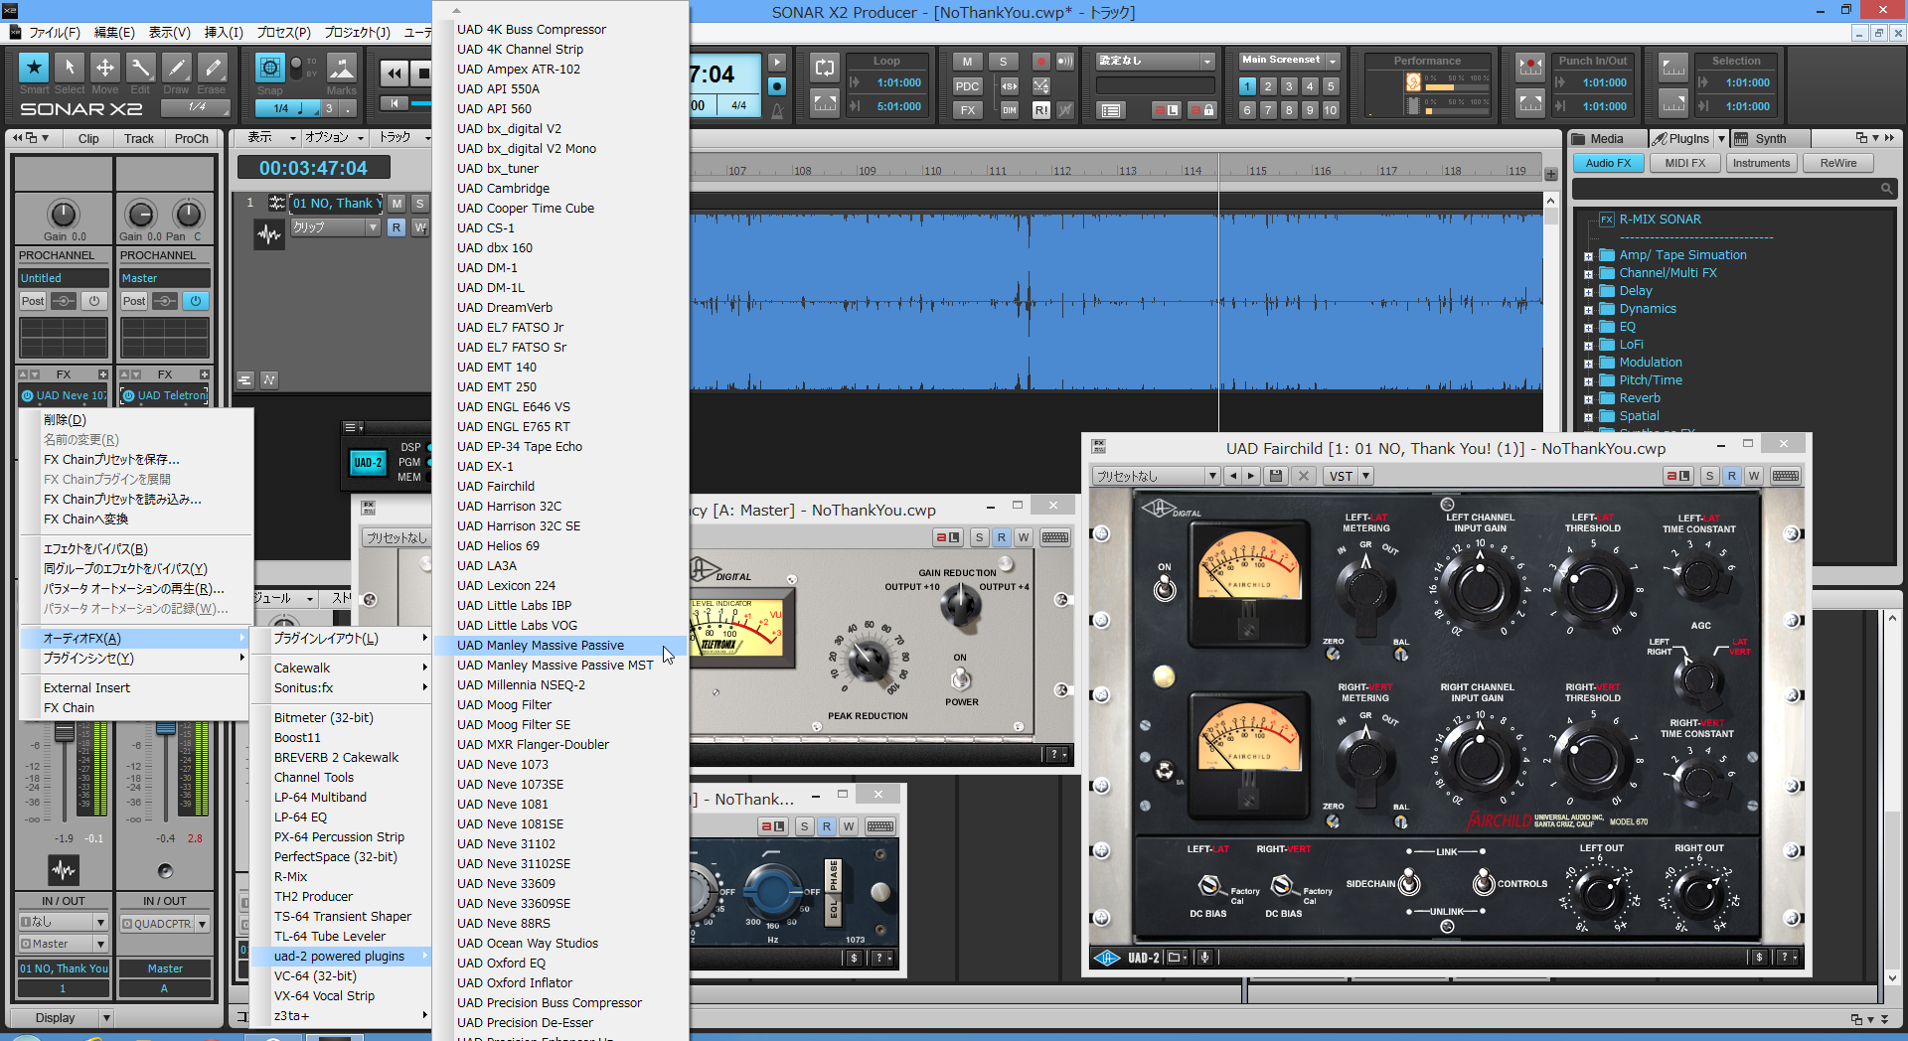
Task: Open virtual keyboard icon in Fairchild window
Action: [x=1785, y=477]
